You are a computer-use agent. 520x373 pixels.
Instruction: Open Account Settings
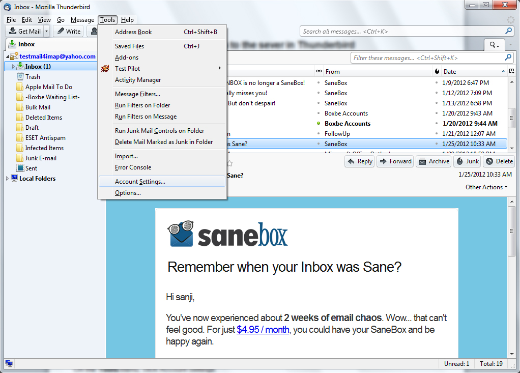pyautogui.click(x=162, y=181)
